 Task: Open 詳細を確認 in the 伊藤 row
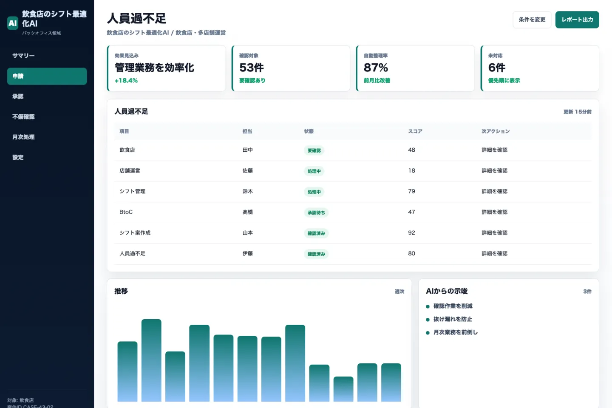point(494,254)
